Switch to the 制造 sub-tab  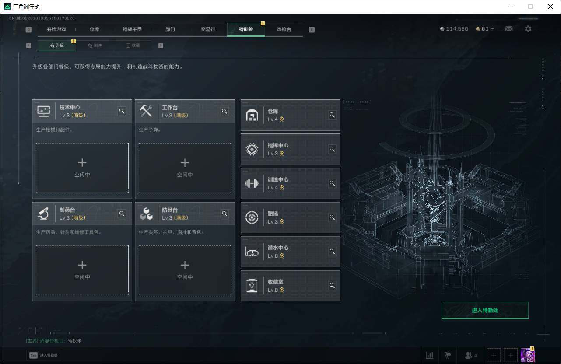click(95, 45)
